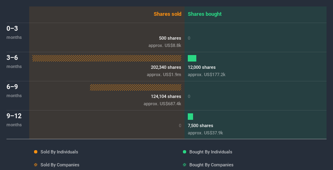Click the 202,340 shares text
Screen dimensions: 333x170
click(x=166, y=67)
